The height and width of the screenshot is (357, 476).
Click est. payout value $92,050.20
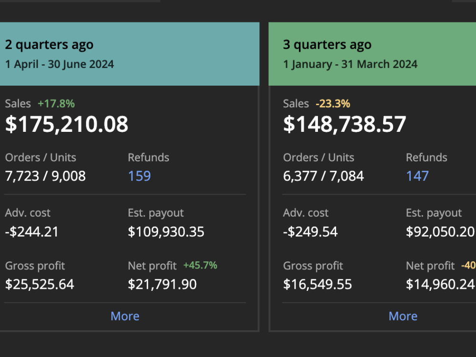[441, 232]
